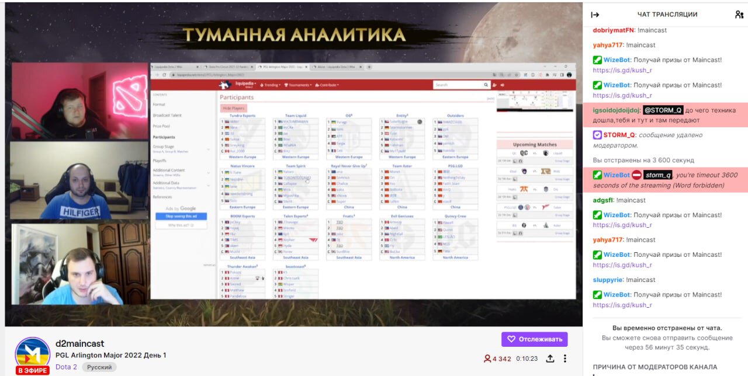Toggle the Hide Players button

[x=234, y=108]
